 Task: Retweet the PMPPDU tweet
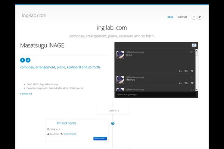186,83
